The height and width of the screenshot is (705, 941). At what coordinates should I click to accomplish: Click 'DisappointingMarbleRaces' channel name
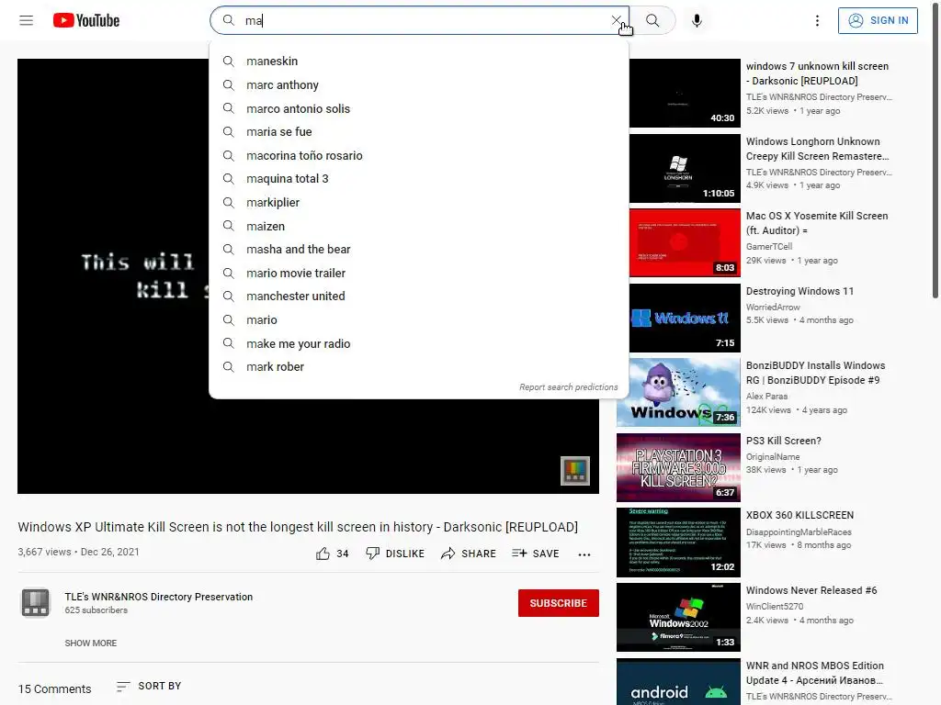pos(799,532)
